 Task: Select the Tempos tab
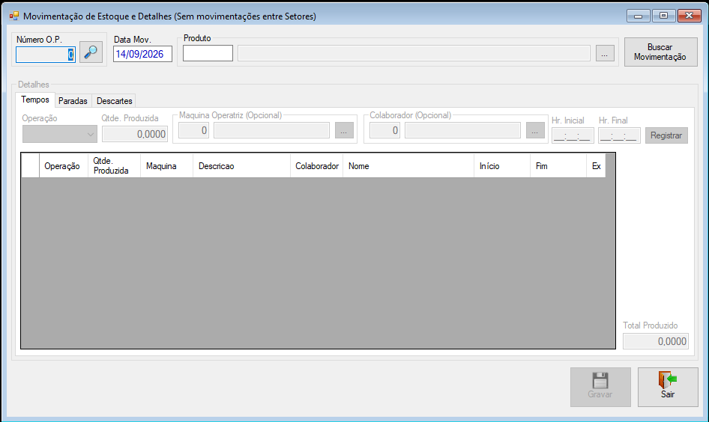pos(35,100)
